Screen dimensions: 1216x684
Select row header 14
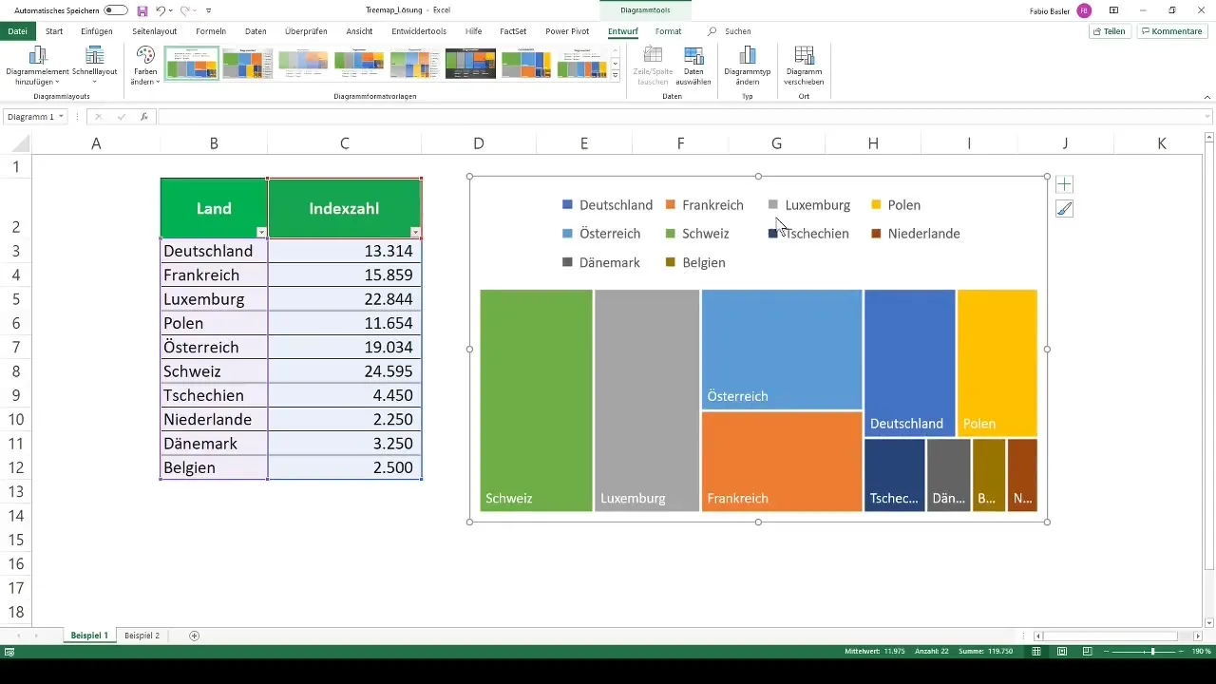tap(15, 516)
